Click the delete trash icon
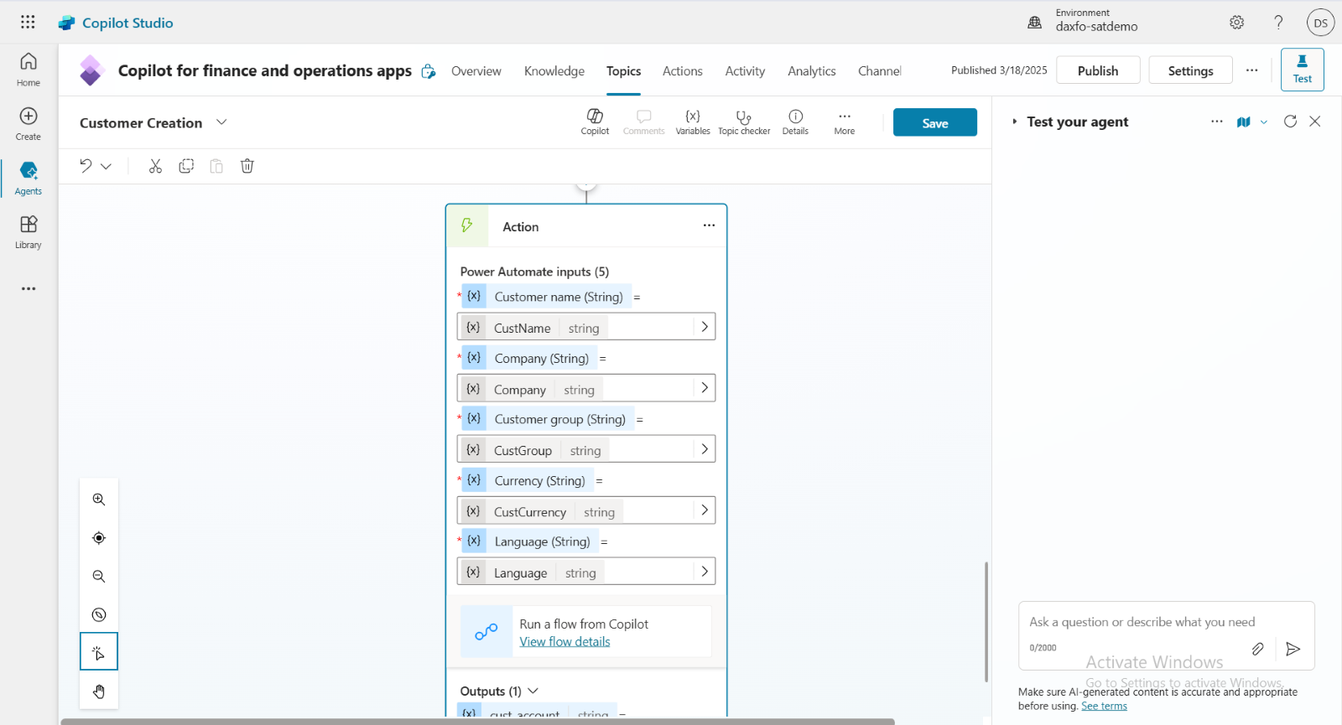 point(247,166)
